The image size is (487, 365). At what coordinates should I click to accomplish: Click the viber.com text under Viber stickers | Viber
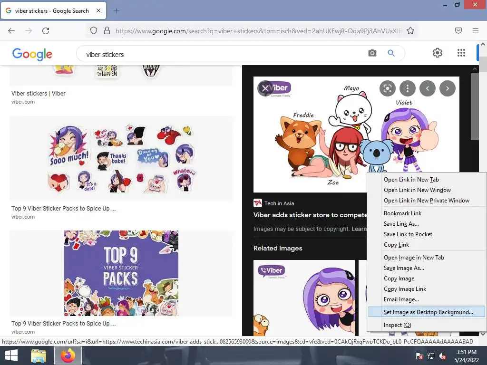(23, 102)
